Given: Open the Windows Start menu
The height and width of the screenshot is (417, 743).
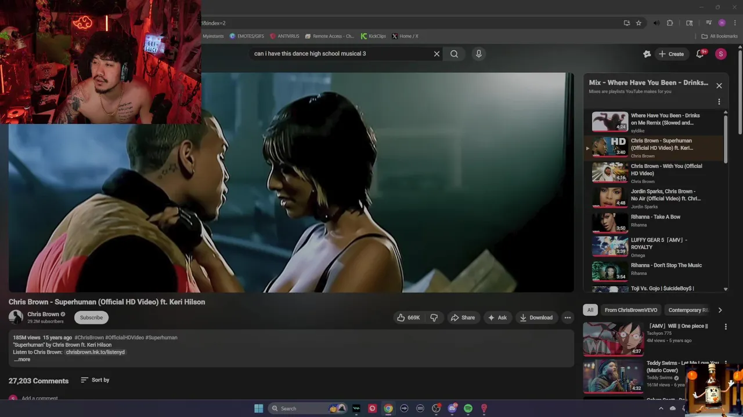Looking at the screenshot, I should coord(258,408).
